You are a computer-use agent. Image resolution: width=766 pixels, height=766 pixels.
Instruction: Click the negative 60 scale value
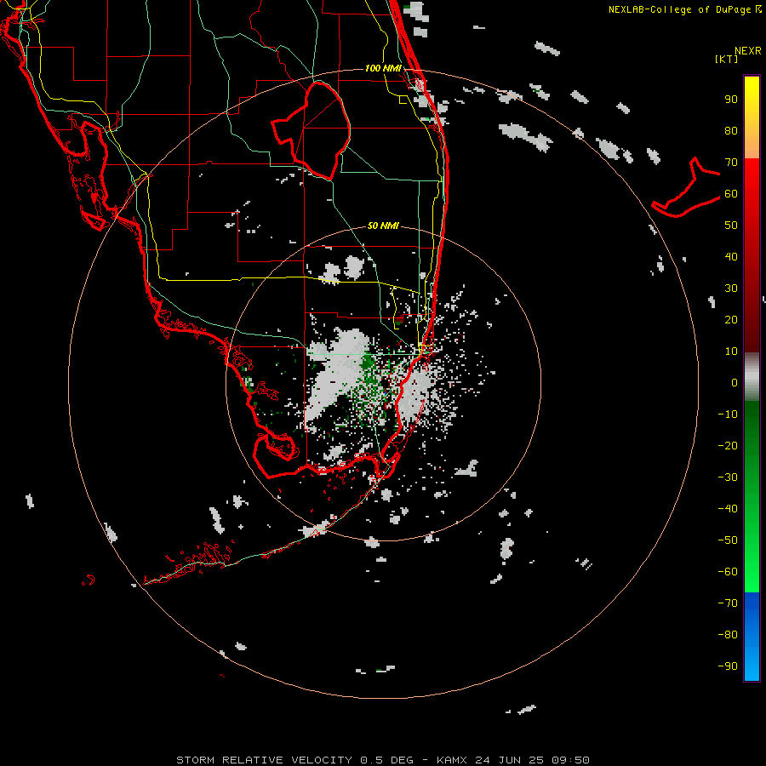[728, 572]
